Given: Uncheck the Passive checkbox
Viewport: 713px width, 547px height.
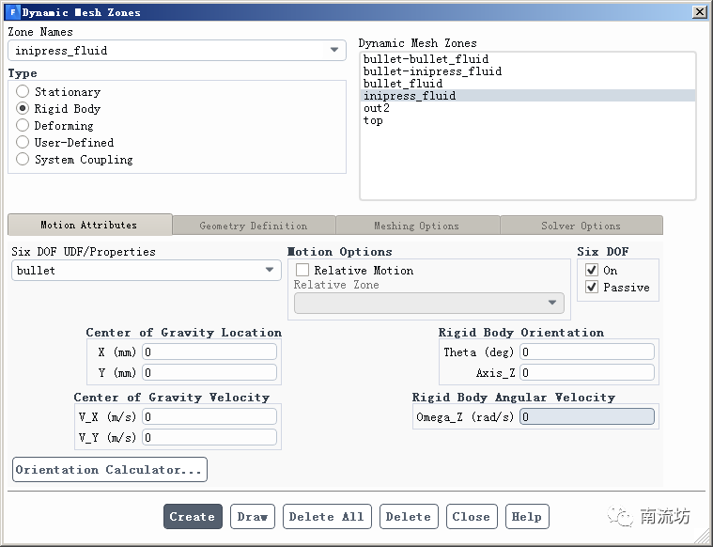Looking at the screenshot, I should 591,288.
